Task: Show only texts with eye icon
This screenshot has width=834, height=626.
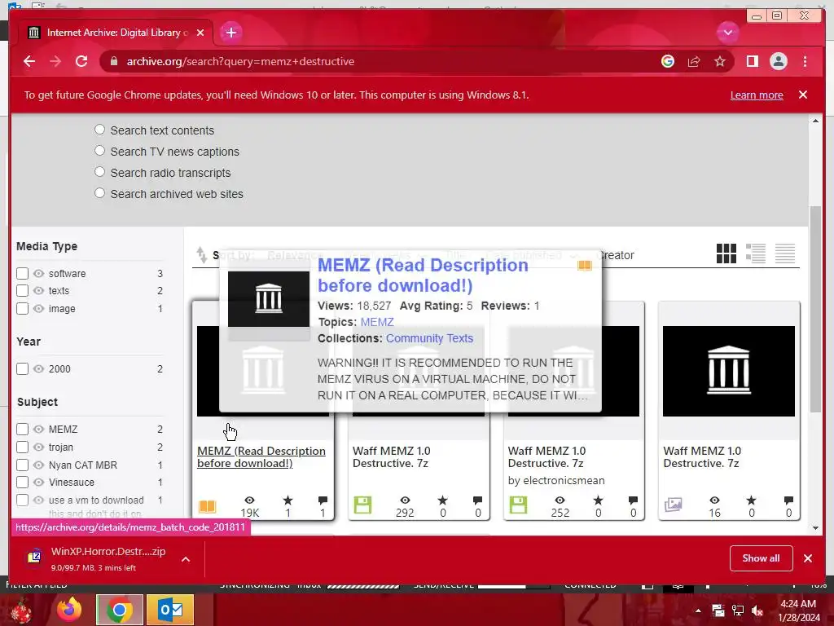Action: pos(38,291)
